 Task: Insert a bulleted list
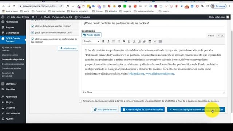[114, 41]
